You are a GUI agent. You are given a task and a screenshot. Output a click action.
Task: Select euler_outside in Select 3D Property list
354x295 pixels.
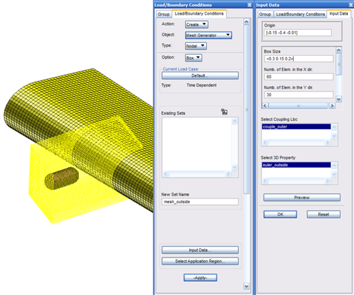(x=297, y=165)
